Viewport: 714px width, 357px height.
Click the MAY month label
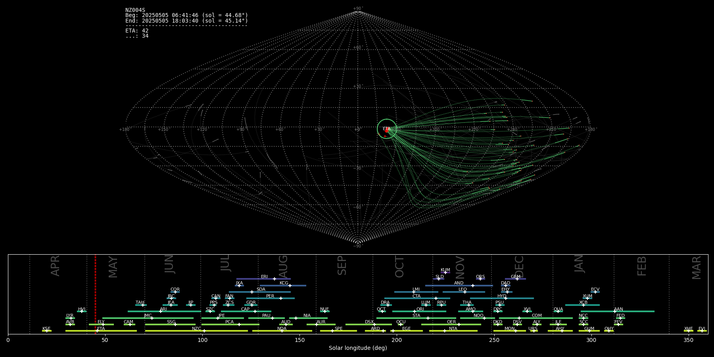[x=113, y=267]
